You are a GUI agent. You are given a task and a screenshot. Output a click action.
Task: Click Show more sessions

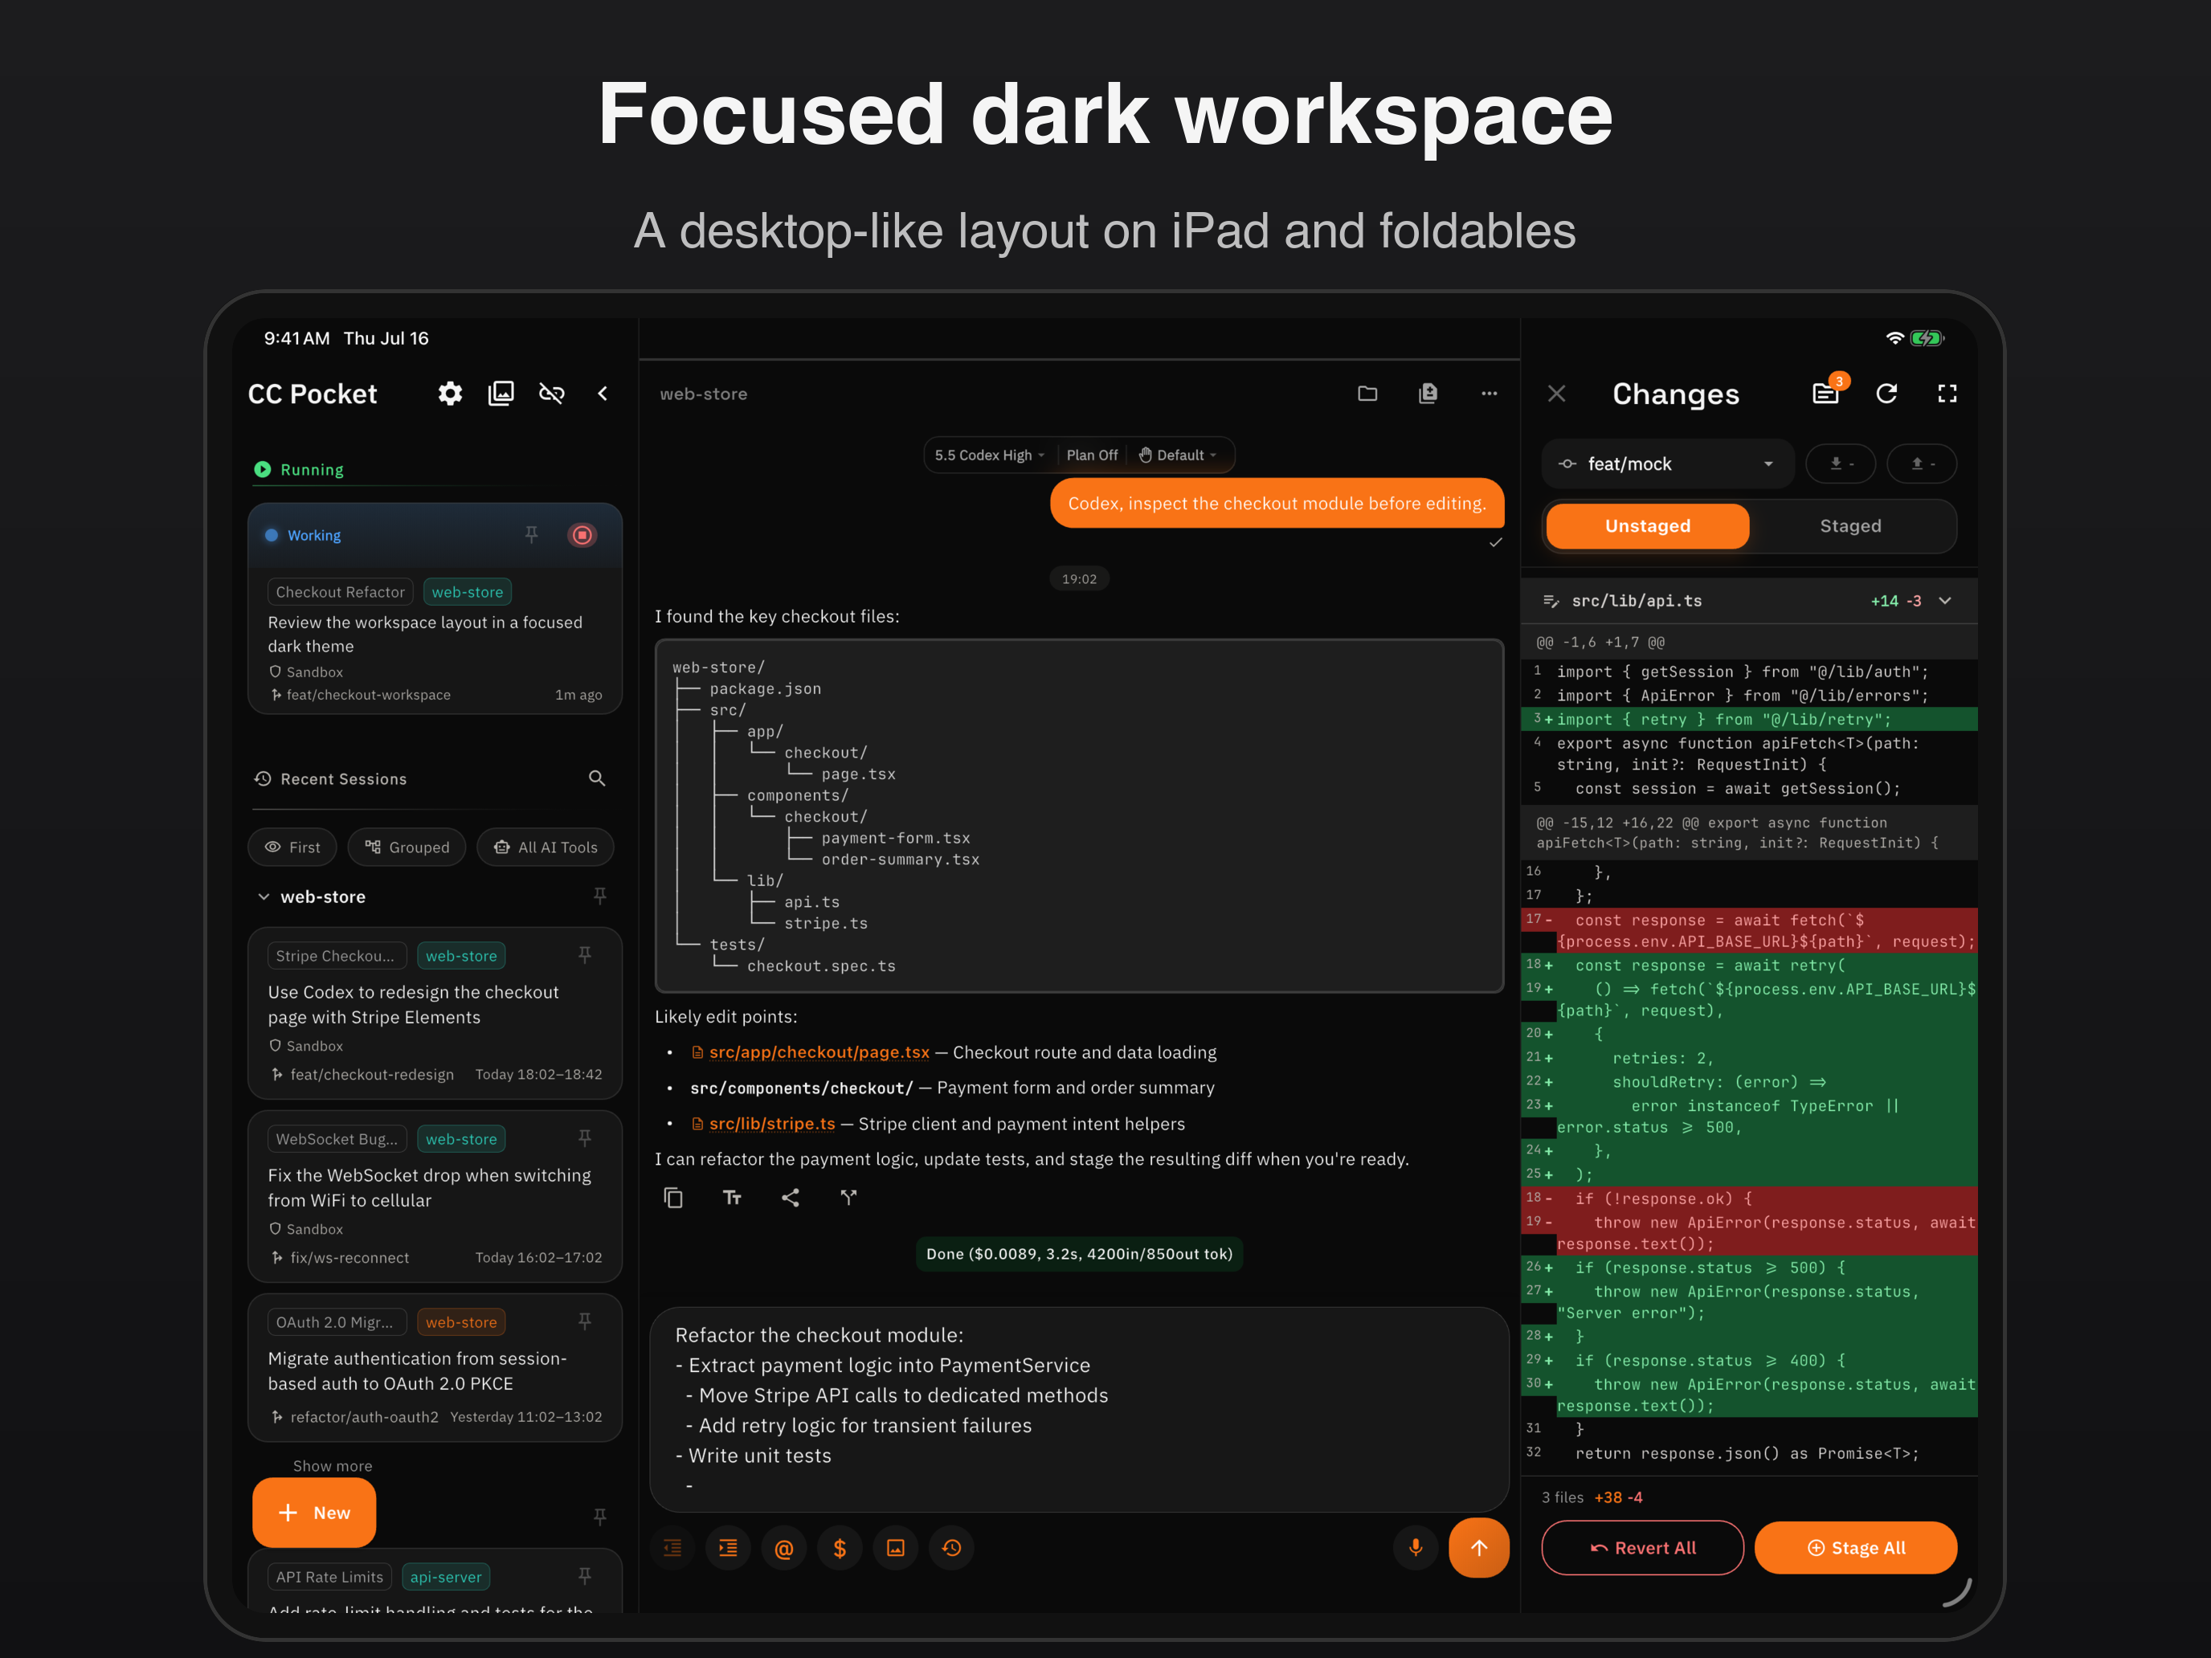point(333,1465)
